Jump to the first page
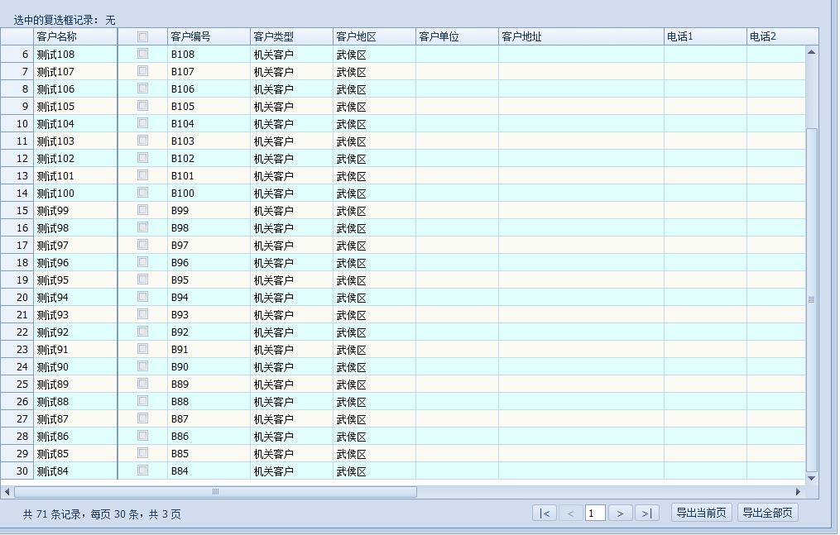 (x=545, y=513)
